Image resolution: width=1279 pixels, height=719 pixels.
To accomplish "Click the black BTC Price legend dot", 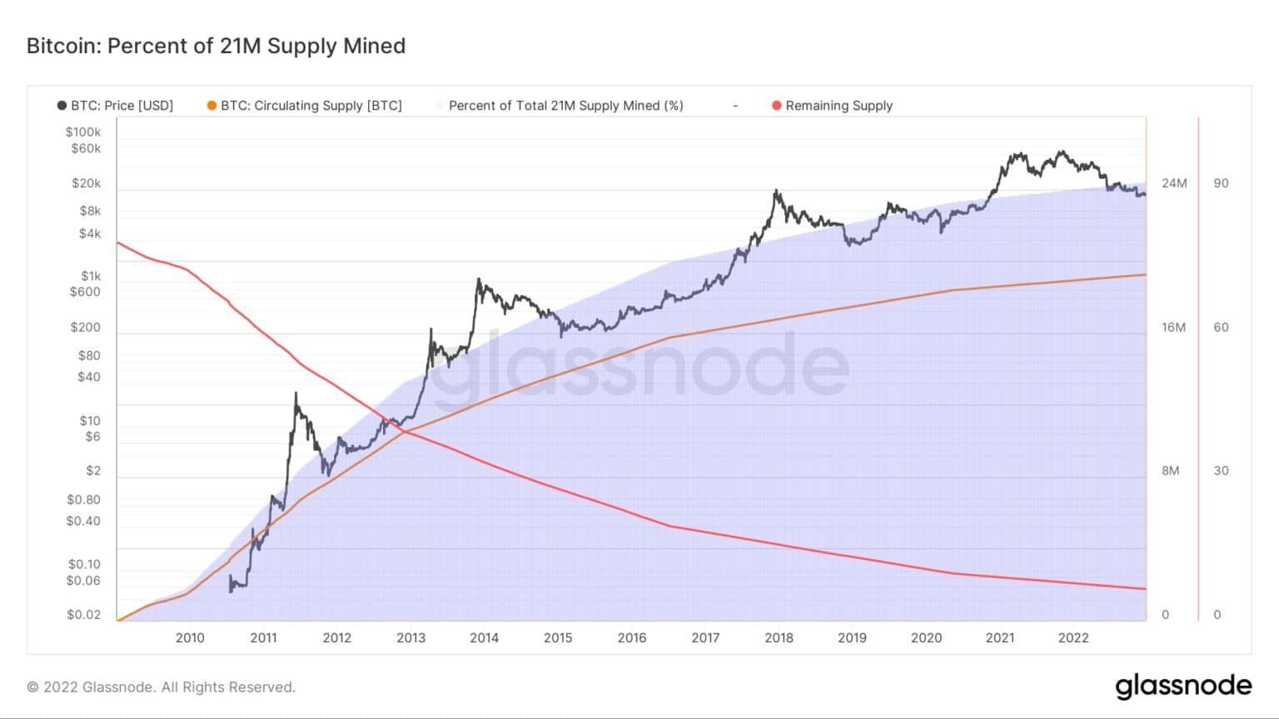I will [62, 106].
